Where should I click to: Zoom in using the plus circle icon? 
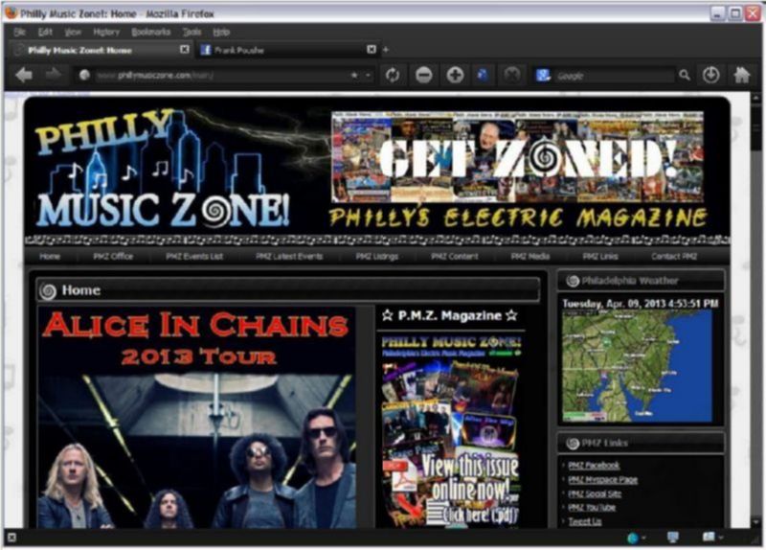tap(455, 76)
